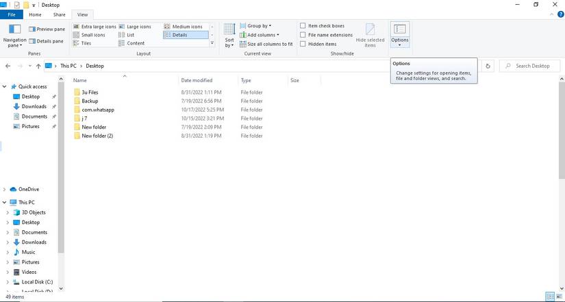This screenshot has width=565, height=302.
Task: Open the Group by dropdown
Action: click(x=255, y=26)
